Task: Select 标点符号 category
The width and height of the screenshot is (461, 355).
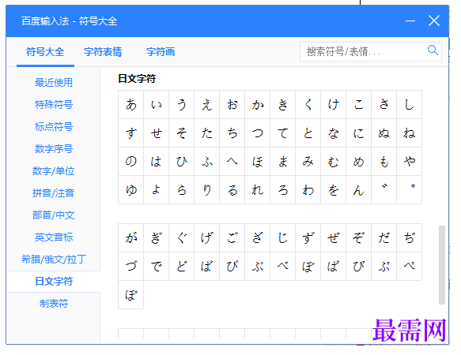Action: (54, 127)
